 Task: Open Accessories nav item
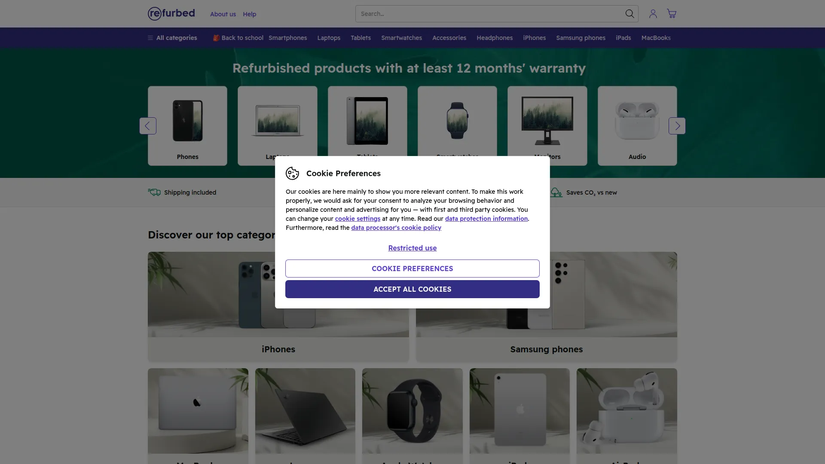(x=449, y=38)
